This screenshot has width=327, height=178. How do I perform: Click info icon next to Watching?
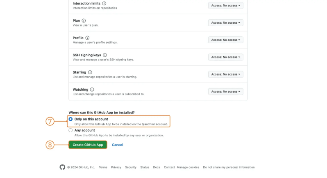click(x=92, y=89)
